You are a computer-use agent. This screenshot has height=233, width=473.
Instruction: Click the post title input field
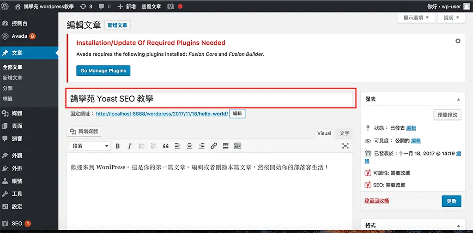coord(210,99)
